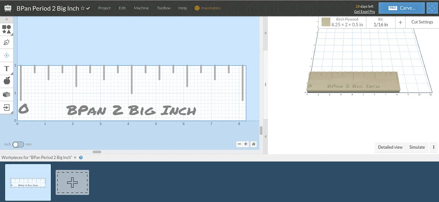Star the project as favorite
The height and width of the screenshot is (202, 439).
point(83,8)
